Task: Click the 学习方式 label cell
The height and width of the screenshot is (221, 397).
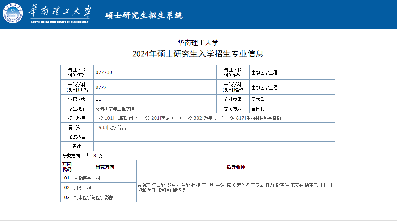Action: click(x=233, y=109)
